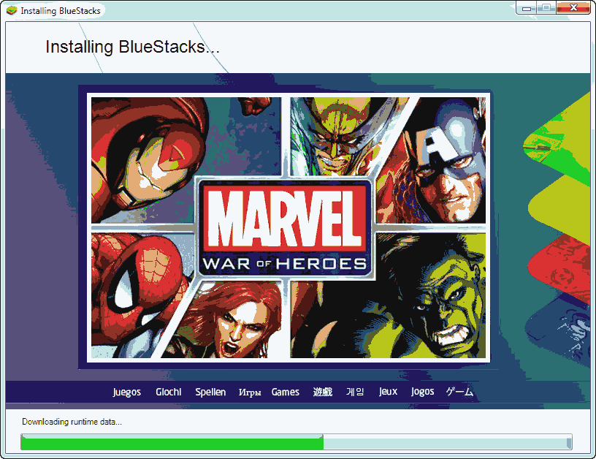Image resolution: width=596 pixels, height=459 pixels.
Task: Select the Russian 'Игры' label
Action: [250, 392]
